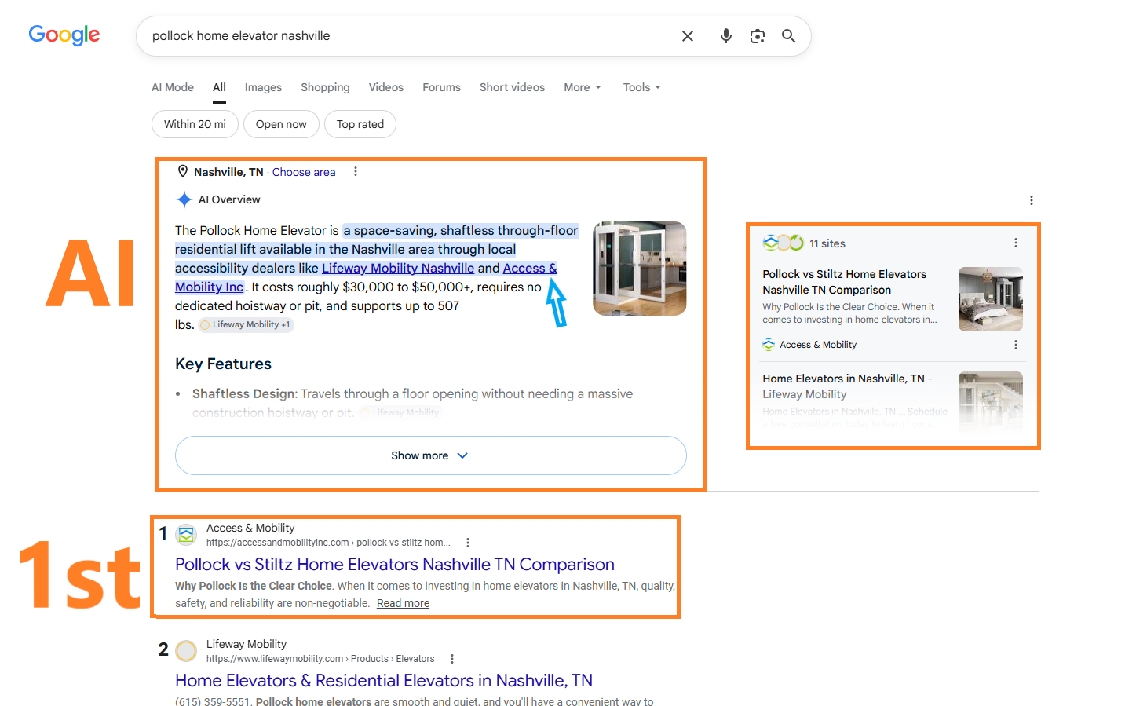The width and height of the screenshot is (1136, 706).
Task: Switch to Videos tab
Action: click(x=386, y=87)
